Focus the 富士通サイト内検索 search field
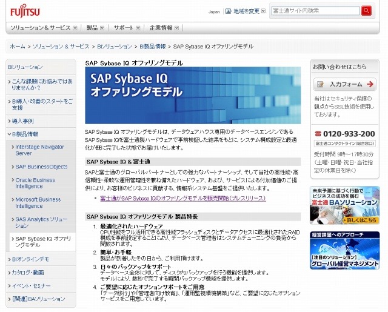This screenshot has width=388, height=312. tap(315, 11)
